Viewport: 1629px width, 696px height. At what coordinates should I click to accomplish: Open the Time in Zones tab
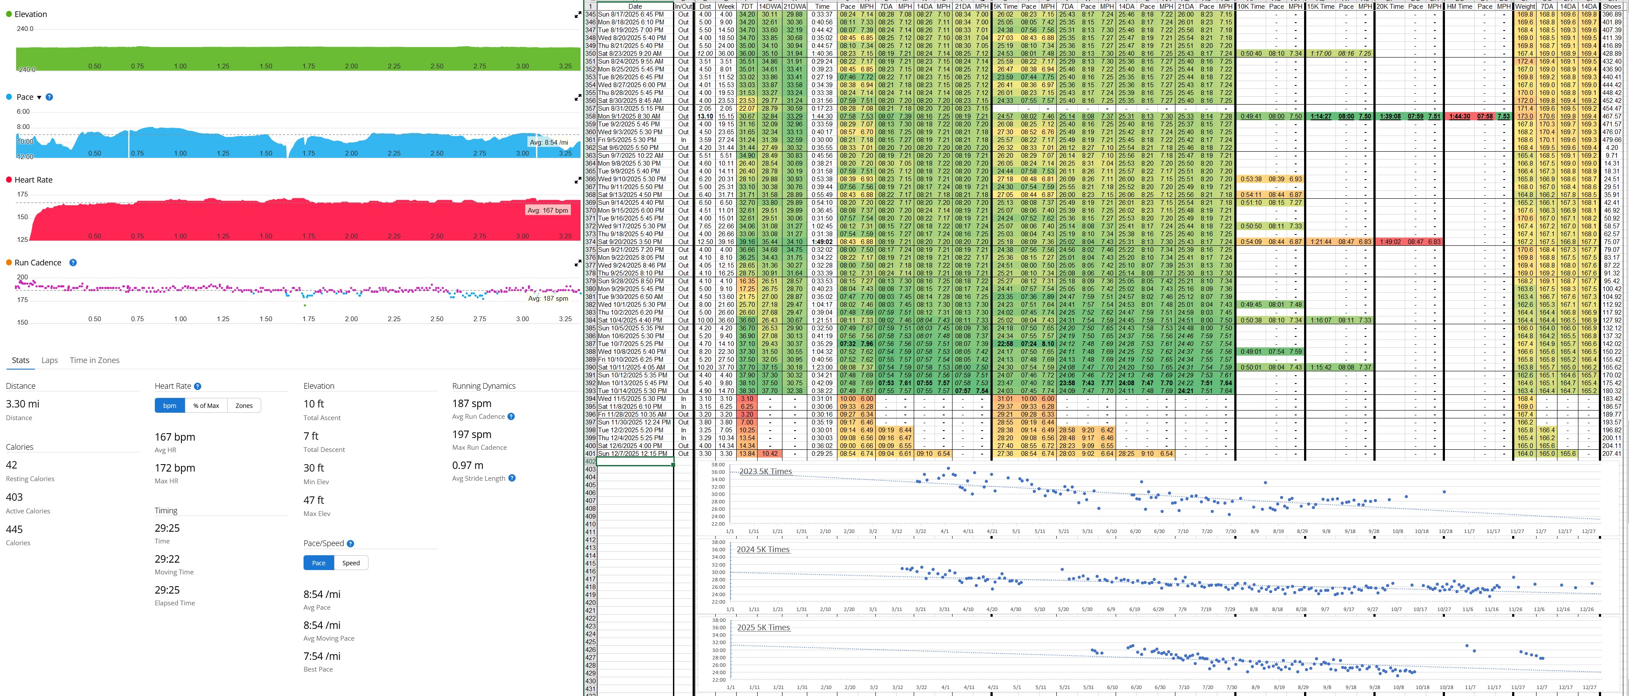point(94,360)
